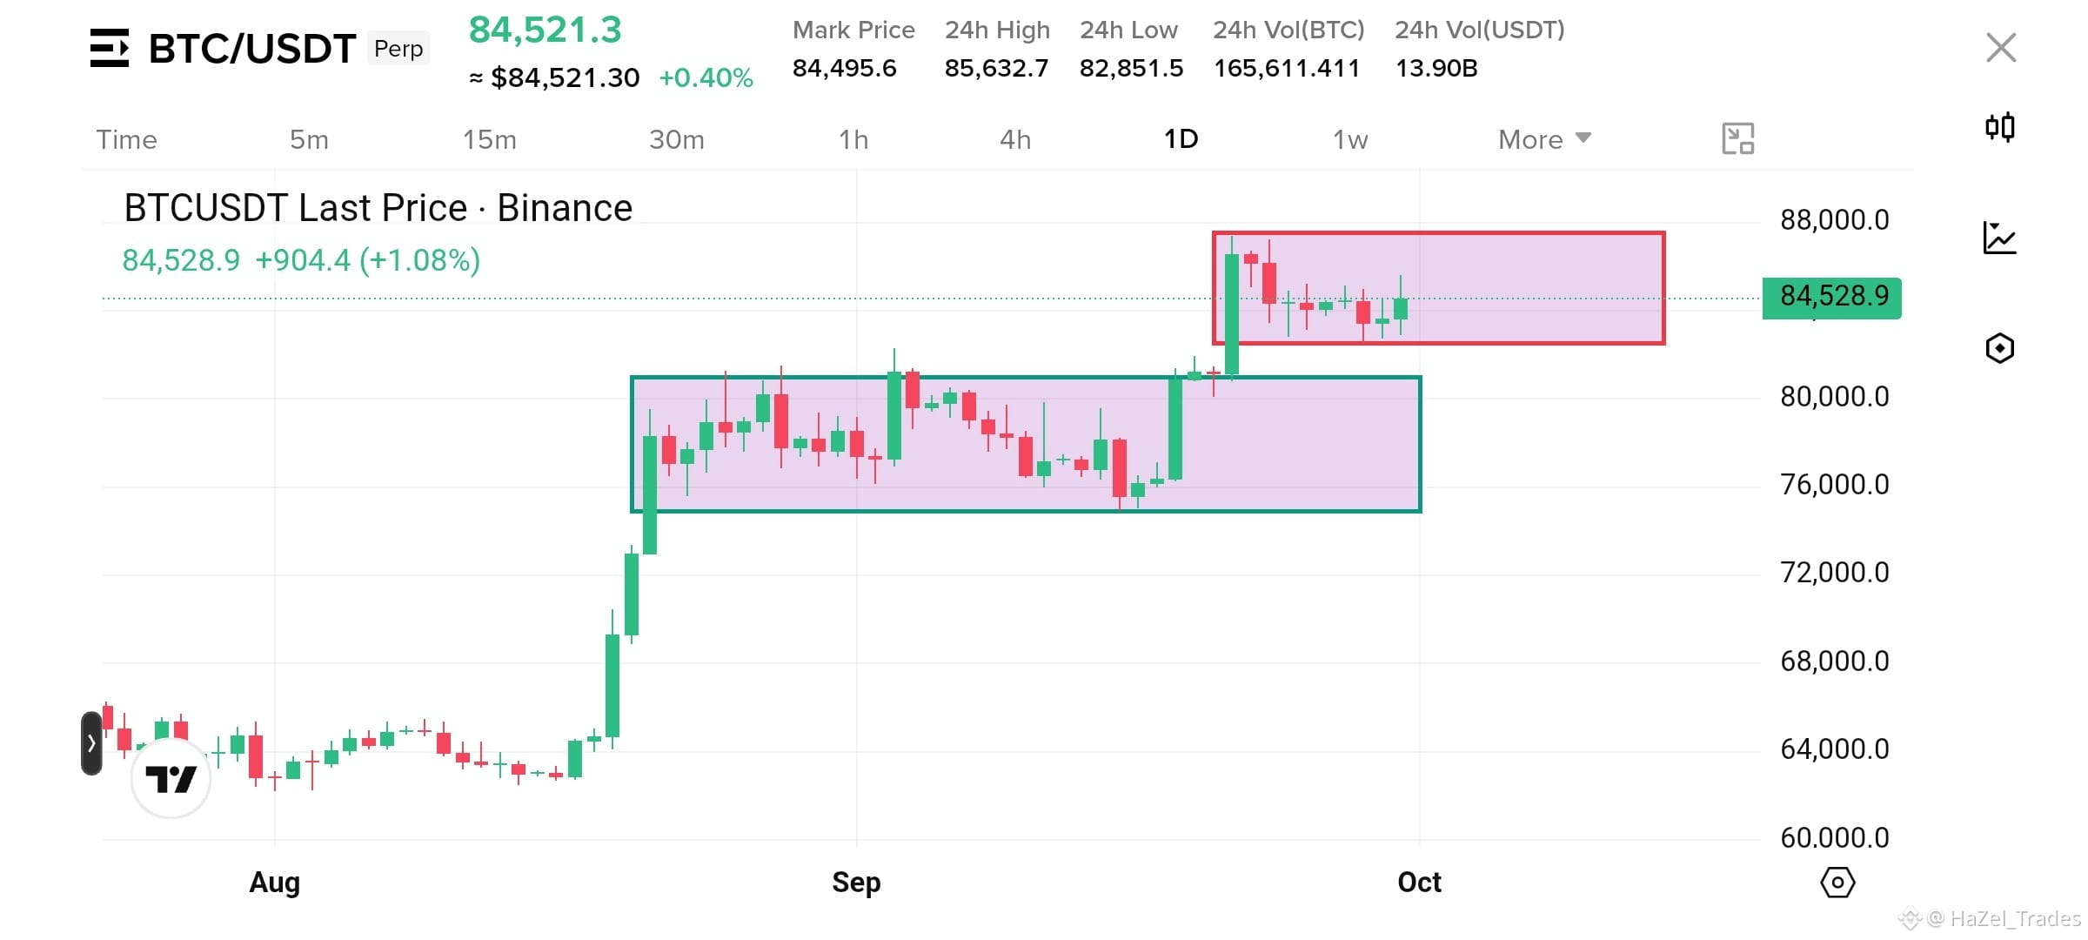The image size is (2088, 940).
Task: Click the TradingView logo badge
Action: [171, 777]
